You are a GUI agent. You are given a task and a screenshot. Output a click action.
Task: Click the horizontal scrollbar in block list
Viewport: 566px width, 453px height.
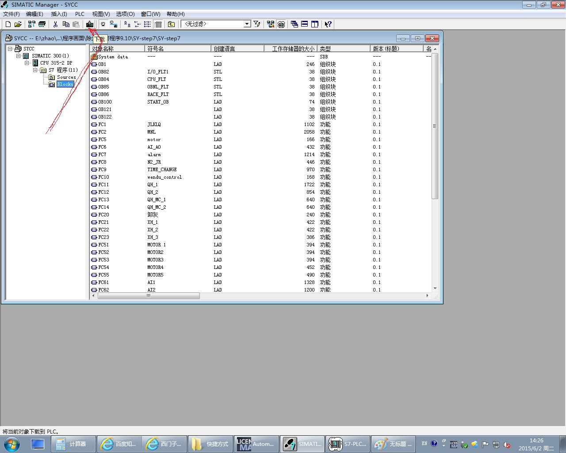(x=149, y=296)
